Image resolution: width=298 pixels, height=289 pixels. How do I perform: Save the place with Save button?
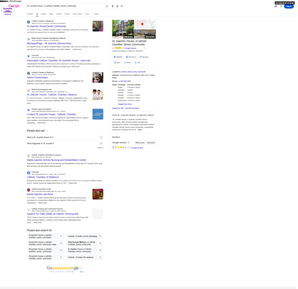click(x=117, y=63)
